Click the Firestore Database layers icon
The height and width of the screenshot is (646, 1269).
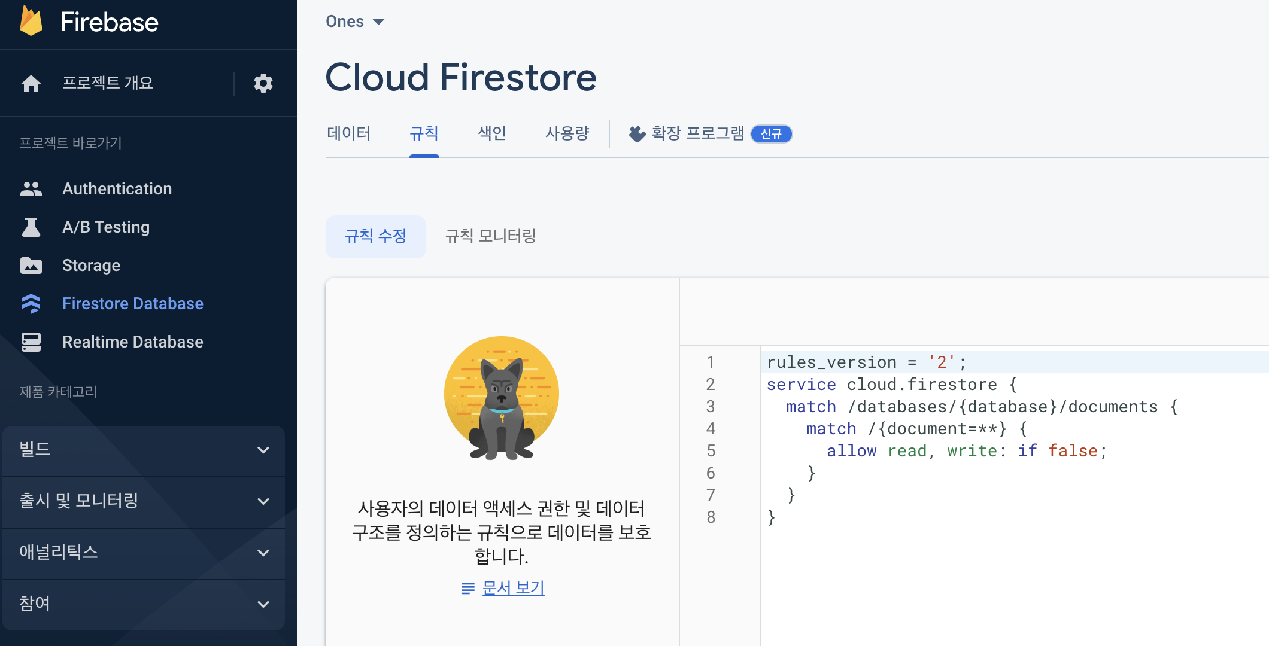[x=31, y=304]
